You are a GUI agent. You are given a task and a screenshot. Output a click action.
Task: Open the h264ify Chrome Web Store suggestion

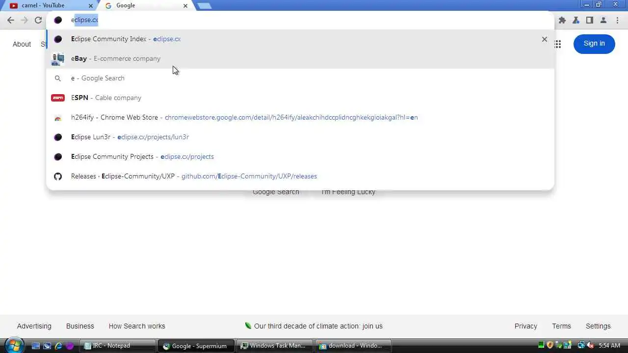300,118
